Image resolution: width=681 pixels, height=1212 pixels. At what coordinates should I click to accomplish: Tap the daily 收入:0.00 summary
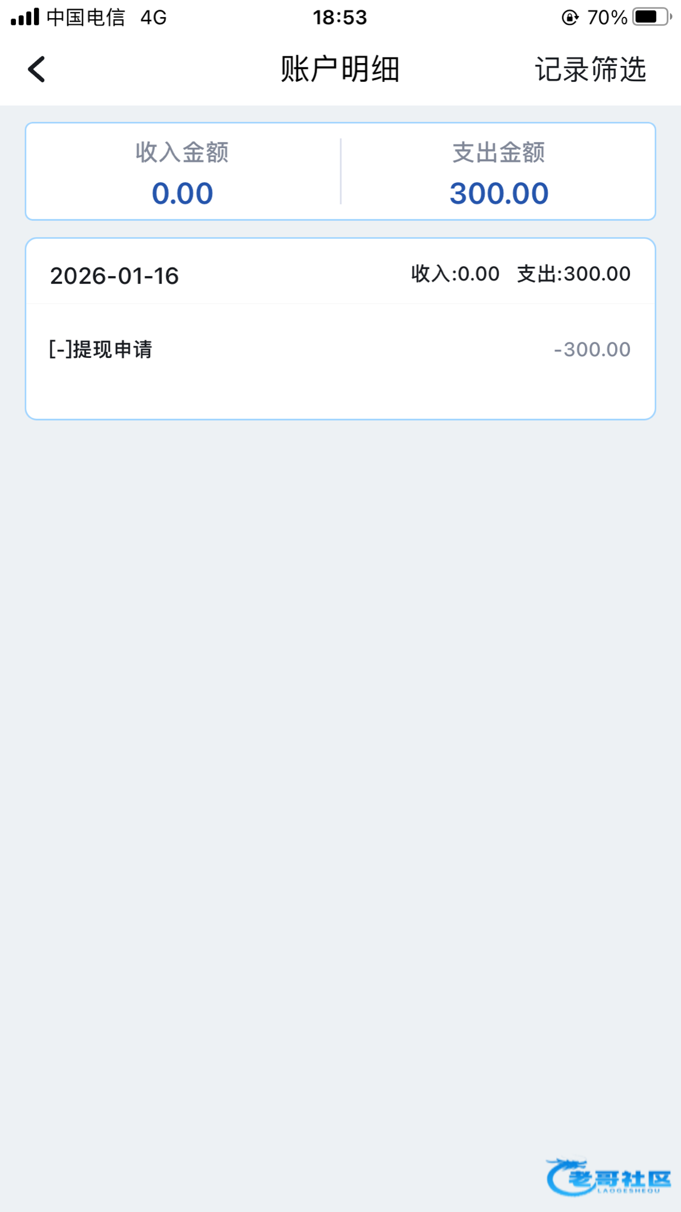point(455,274)
